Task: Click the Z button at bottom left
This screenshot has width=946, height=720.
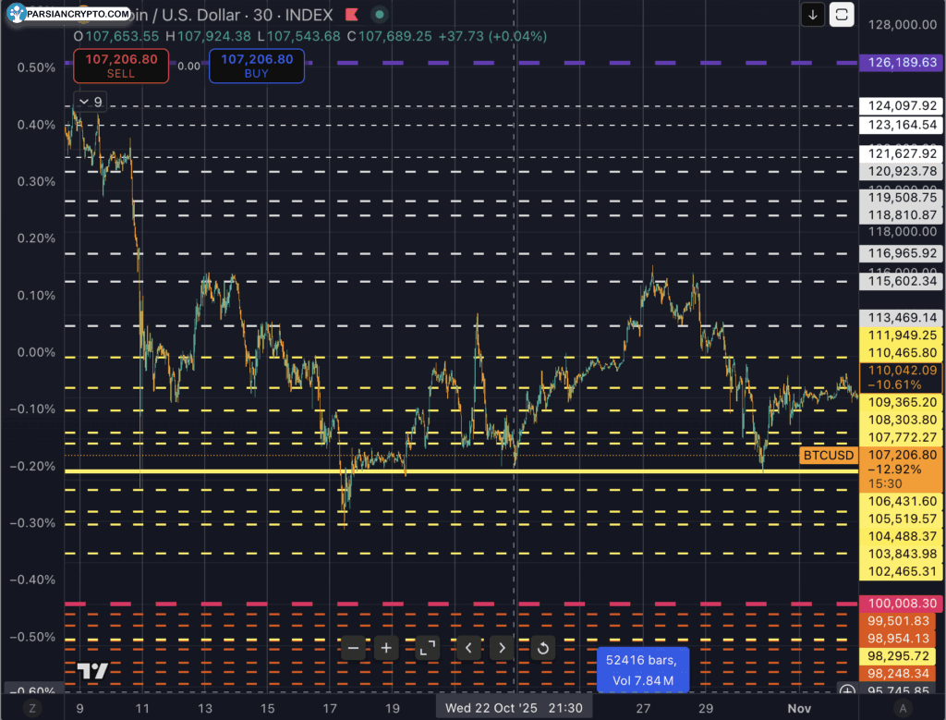Action: click(x=32, y=709)
